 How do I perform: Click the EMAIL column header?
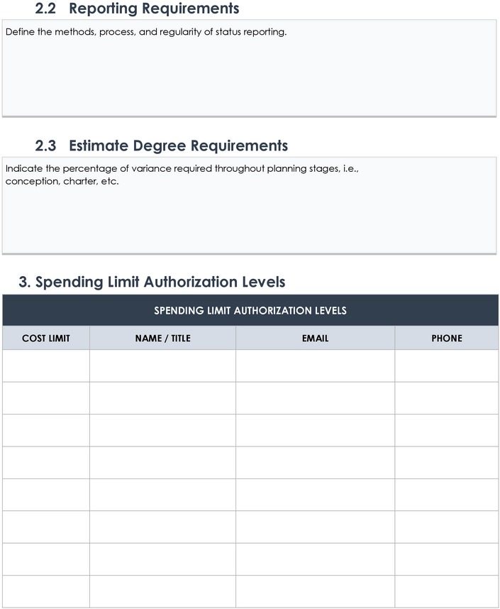pos(315,338)
